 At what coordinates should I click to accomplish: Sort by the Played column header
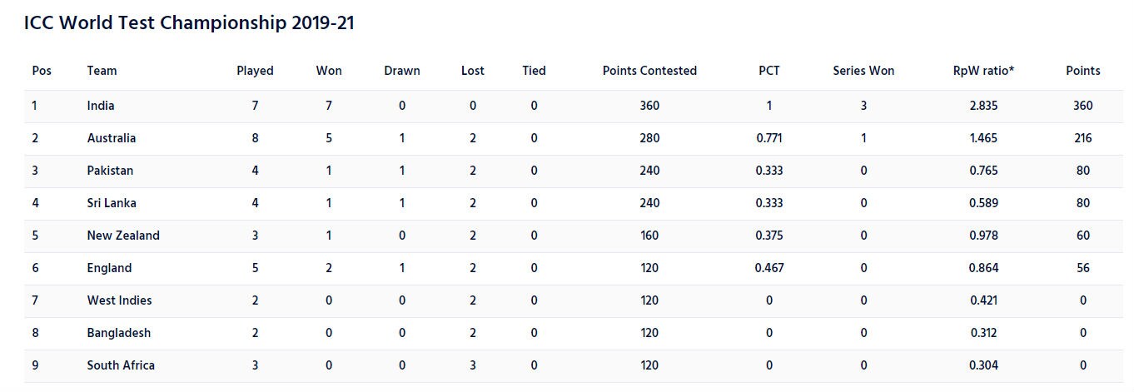[255, 71]
